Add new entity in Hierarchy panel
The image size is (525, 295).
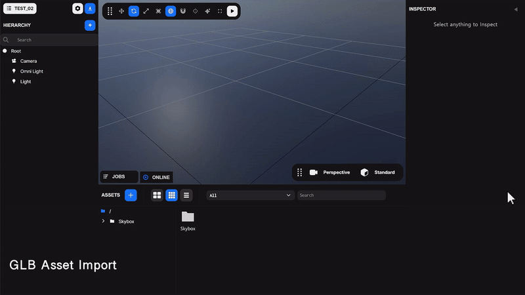click(x=90, y=25)
